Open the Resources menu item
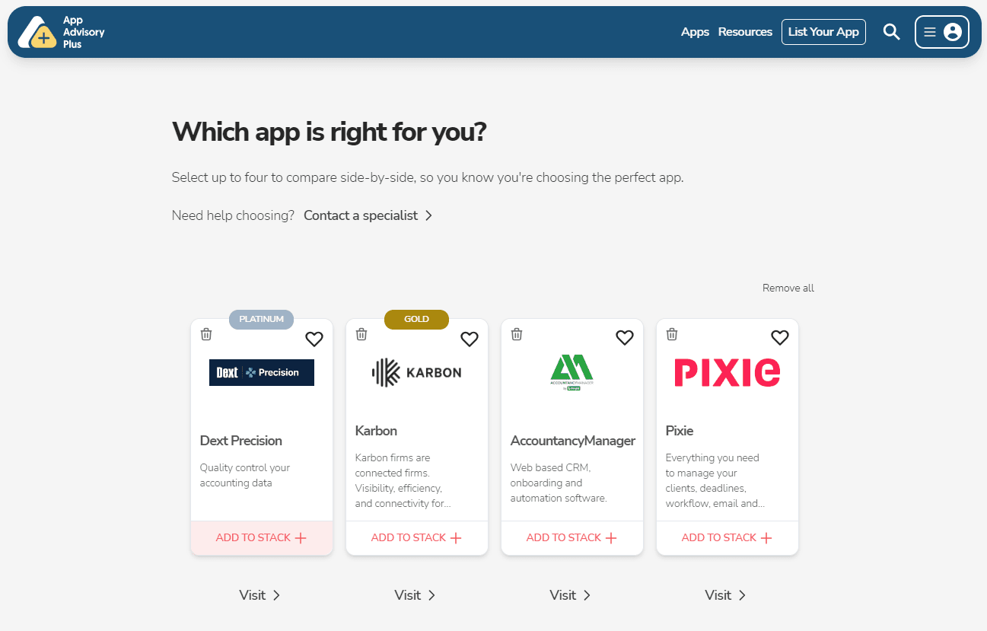The height and width of the screenshot is (631, 987). (745, 32)
